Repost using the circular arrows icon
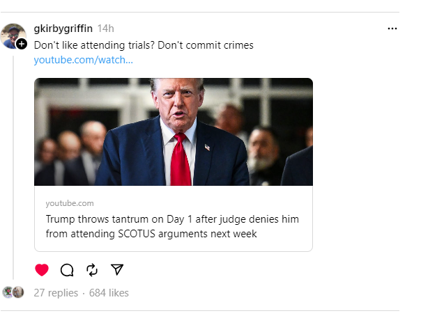421x318 pixels. (92, 270)
